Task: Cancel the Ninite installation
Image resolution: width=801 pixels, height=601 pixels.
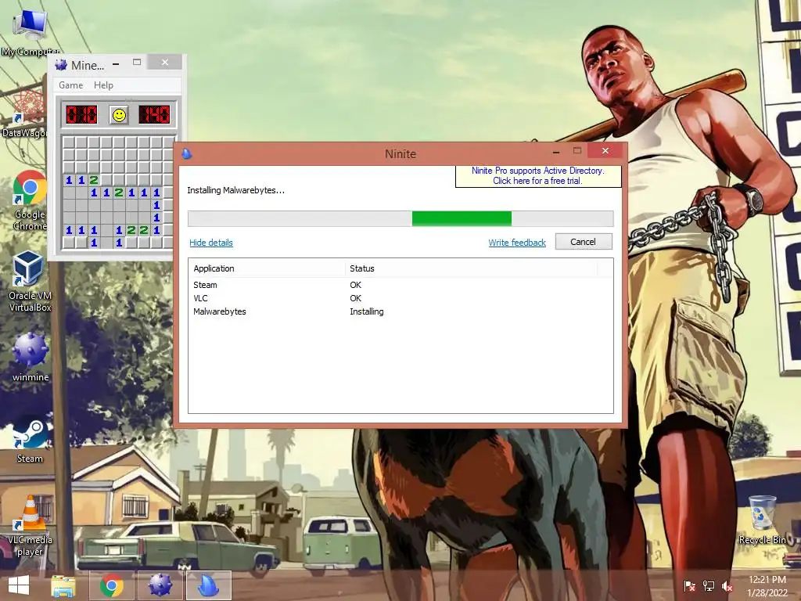Action: tap(584, 242)
